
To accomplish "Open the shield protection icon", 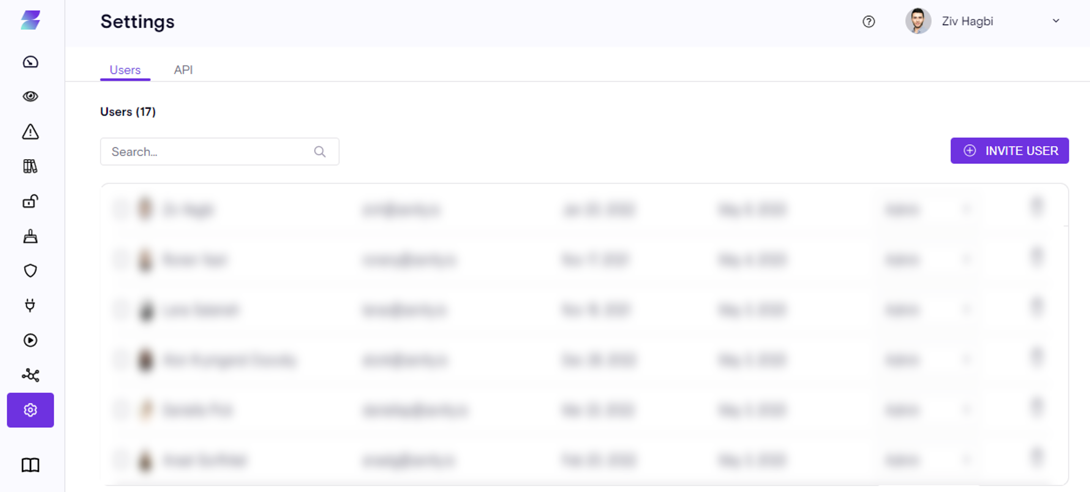I will click(x=30, y=271).
